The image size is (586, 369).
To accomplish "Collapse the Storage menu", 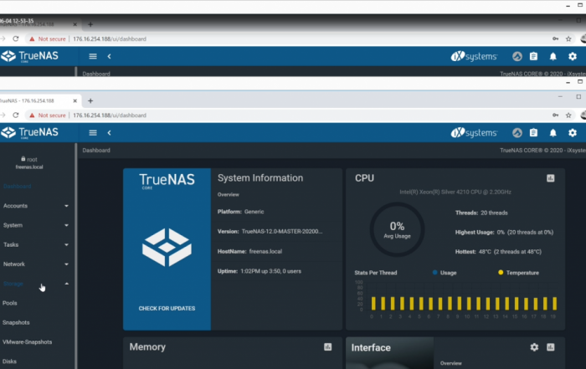I will click(35, 284).
